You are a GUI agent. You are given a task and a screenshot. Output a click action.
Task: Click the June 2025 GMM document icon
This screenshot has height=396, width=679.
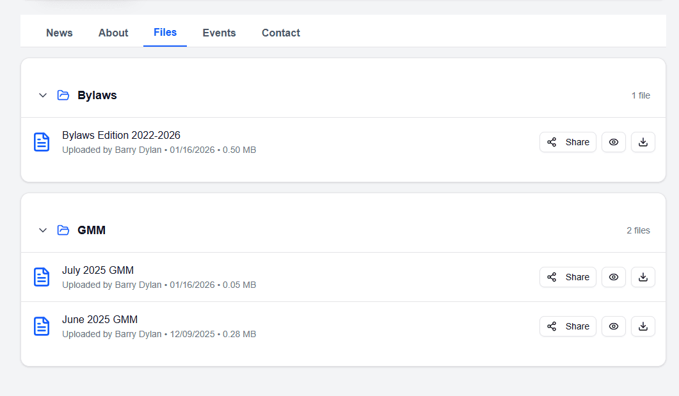click(42, 326)
